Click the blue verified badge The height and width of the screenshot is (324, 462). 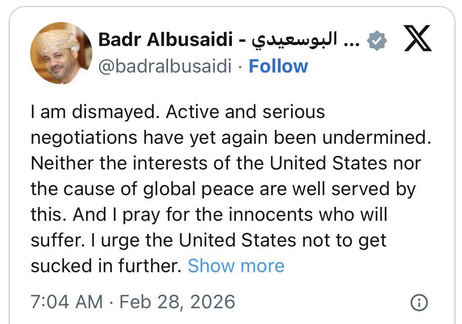[x=377, y=41]
